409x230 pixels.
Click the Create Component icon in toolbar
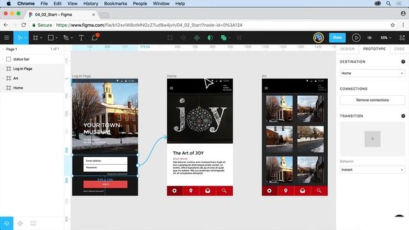click(x=197, y=38)
